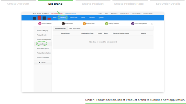This screenshot has width=186, height=104.
Task: Expand the MySpeewall dropdown
Action: coord(114,14)
